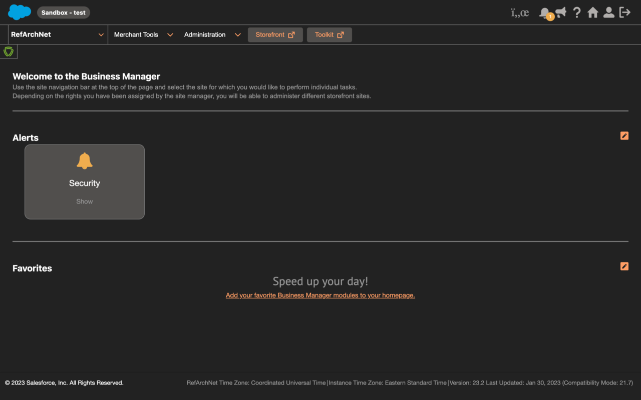Launch the Storefront in new window
This screenshot has width=641, height=400.
(x=275, y=34)
